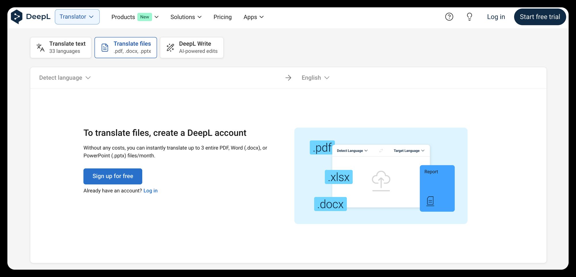Switch to the DeepL Write tab
The image size is (576, 277).
coord(192,48)
